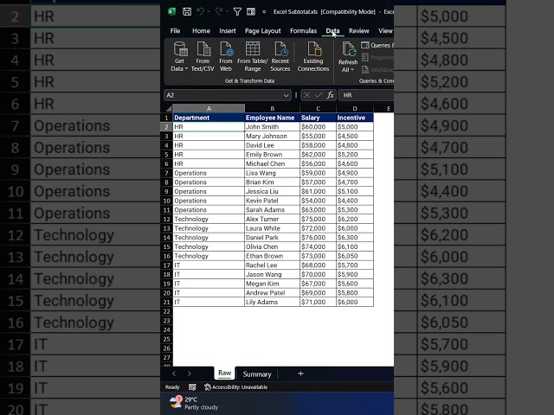
Task: Select cell with Lisa Wang
Action: pyautogui.click(x=272, y=173)
